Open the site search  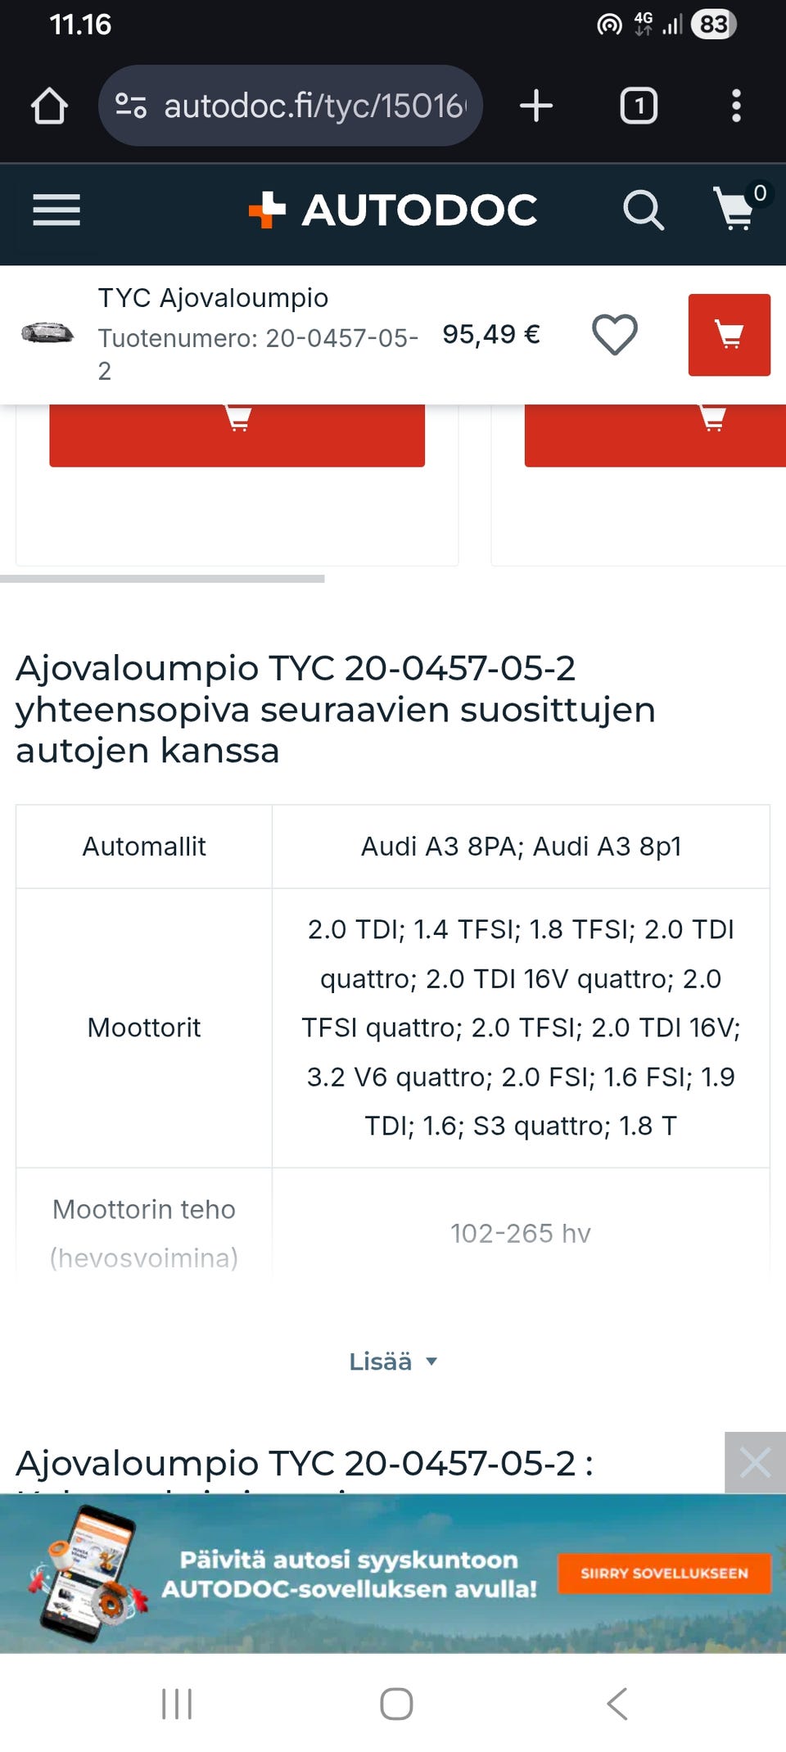[x=643, y=210]
